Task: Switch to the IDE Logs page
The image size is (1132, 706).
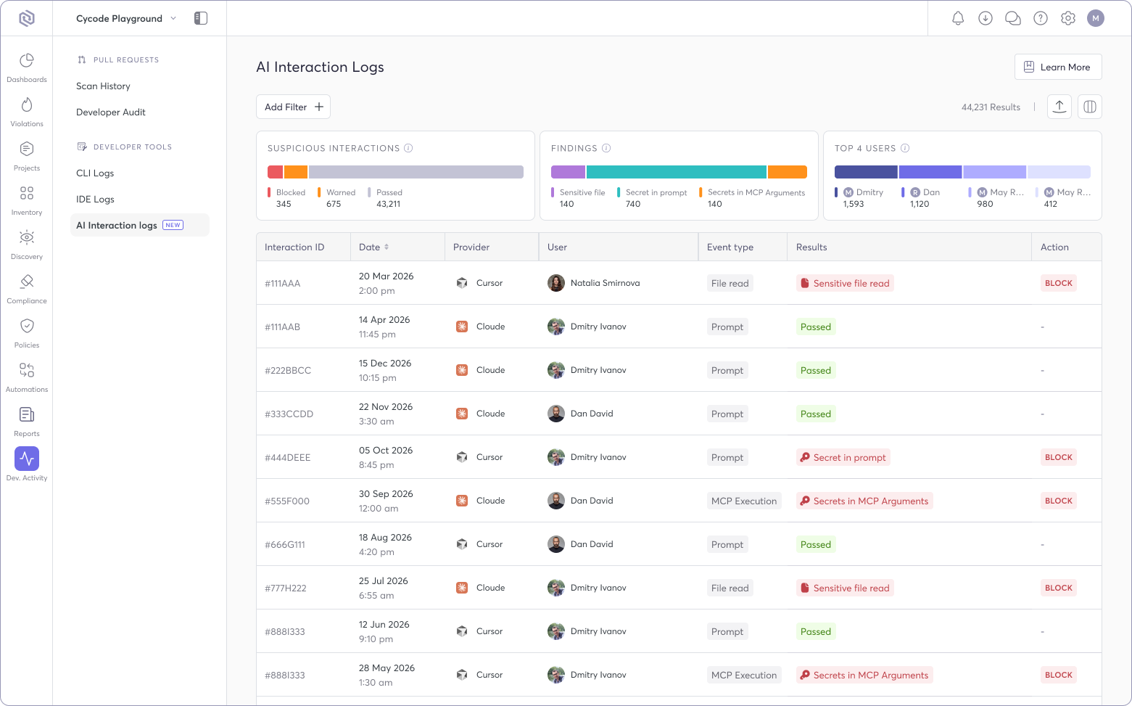Action: coord(95,199)
